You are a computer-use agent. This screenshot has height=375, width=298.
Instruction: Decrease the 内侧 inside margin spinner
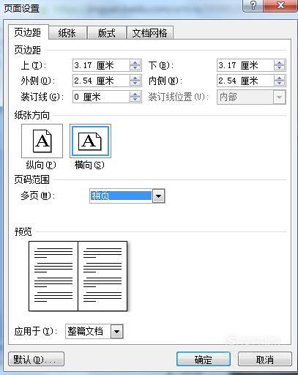[279, 83]
